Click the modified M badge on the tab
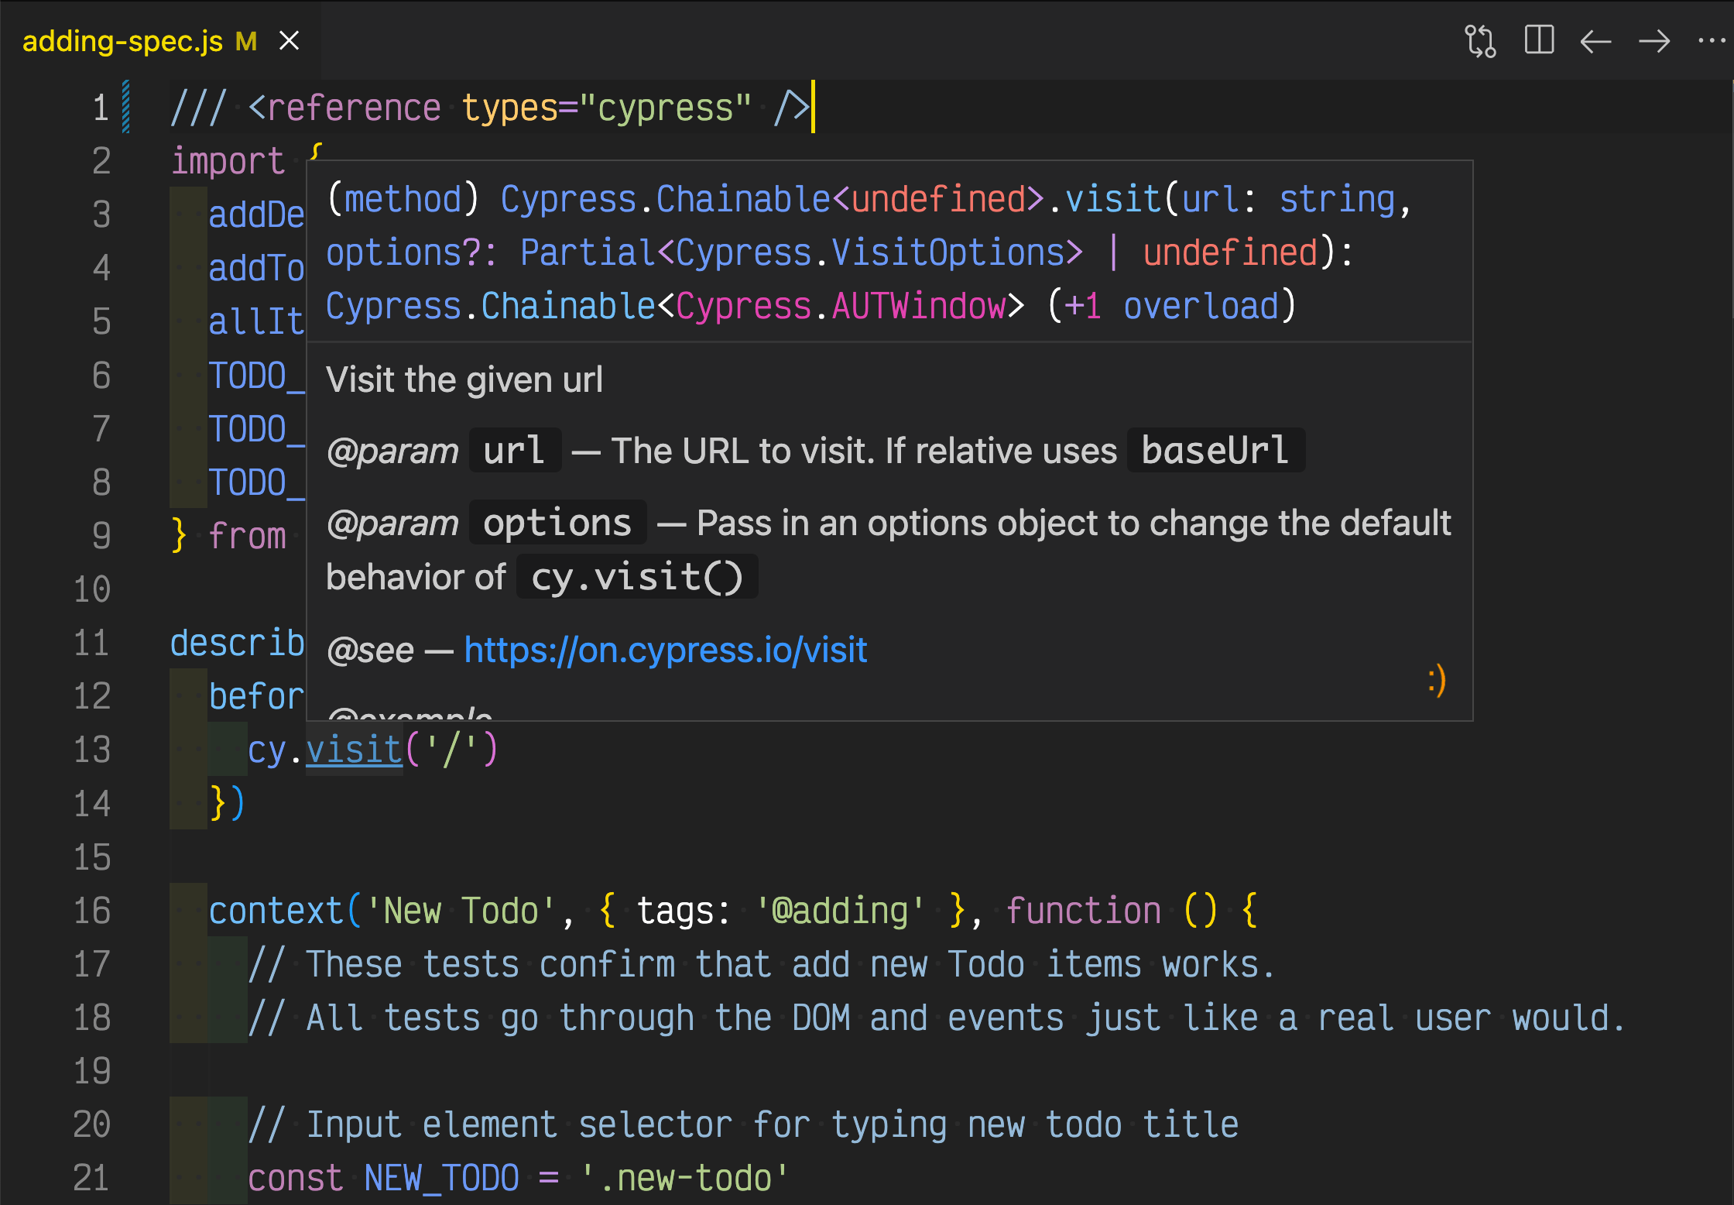This screenshot has height=1205, width=1734. pyautogui.click(x=246, y=41)
